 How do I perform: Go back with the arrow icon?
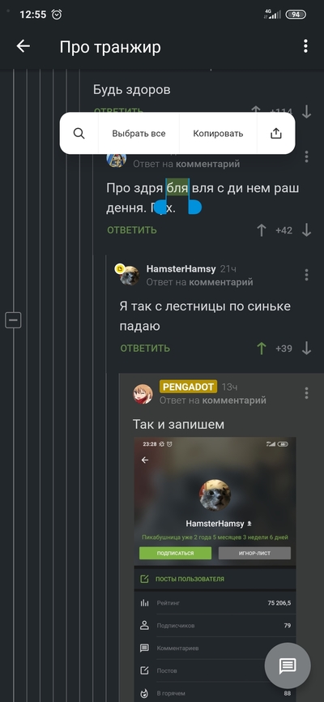click(x=23, y=46)
